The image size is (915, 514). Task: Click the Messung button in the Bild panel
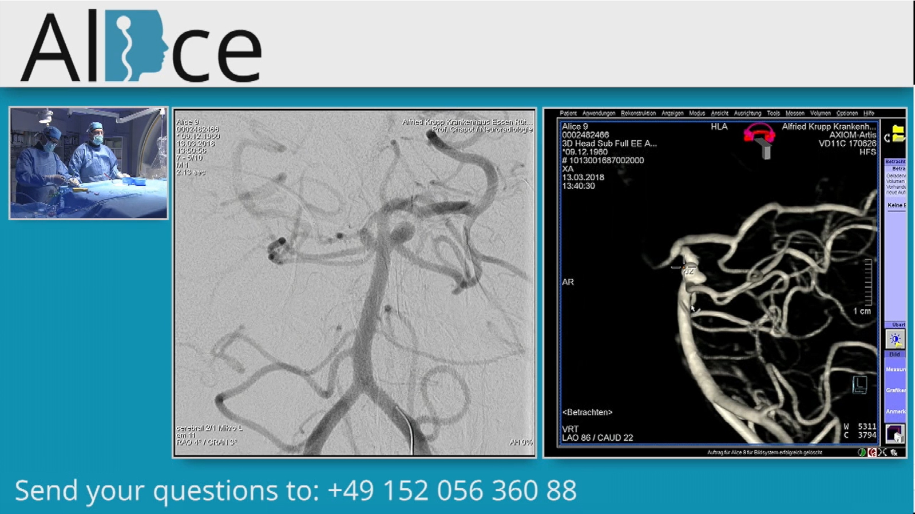pos(896,369)
